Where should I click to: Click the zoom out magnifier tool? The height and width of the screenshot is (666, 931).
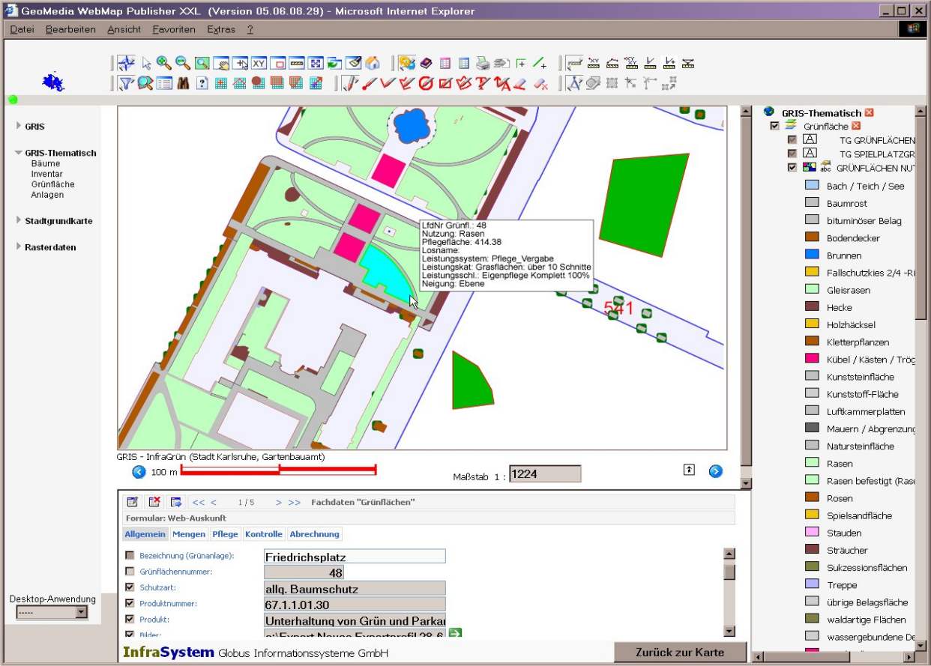point(182,63)
